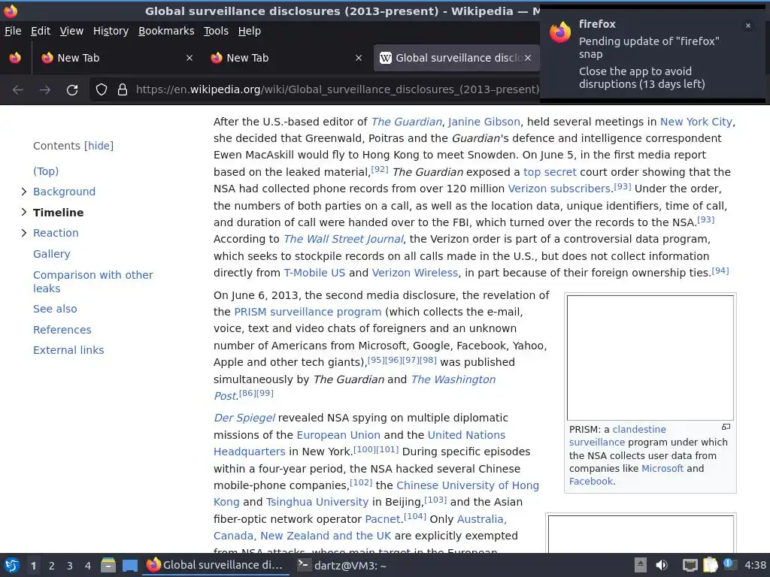Expand the Background contents section

(x=23, y=192)
